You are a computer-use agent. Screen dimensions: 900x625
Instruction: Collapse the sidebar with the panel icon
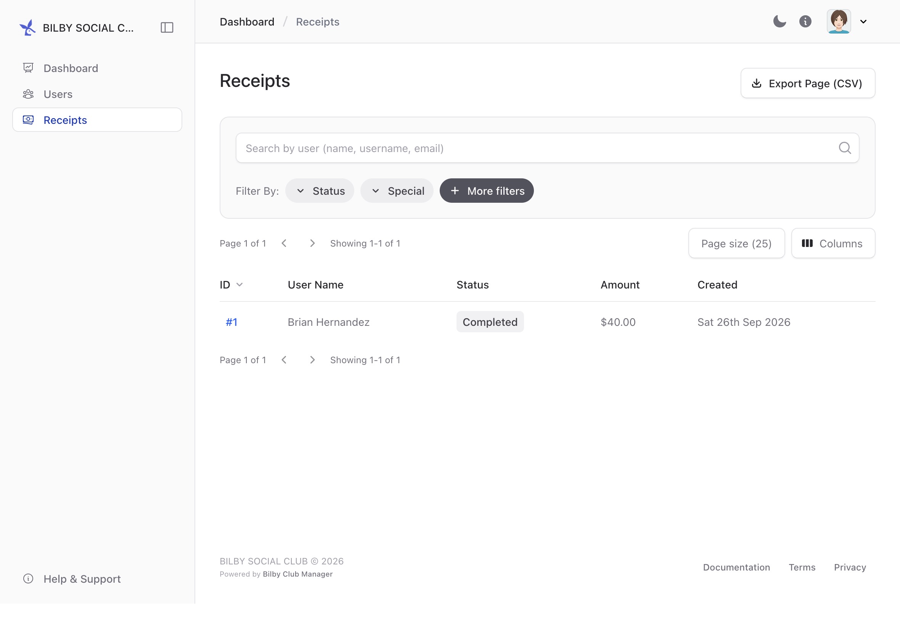coord(167,27)
